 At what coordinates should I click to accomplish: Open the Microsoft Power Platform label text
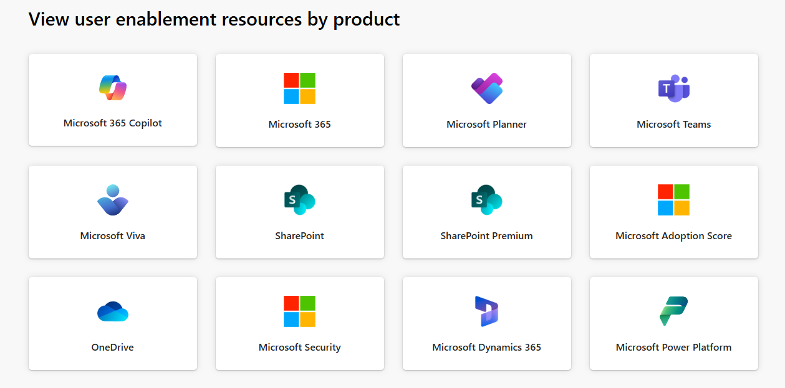[x=674, y=347]
